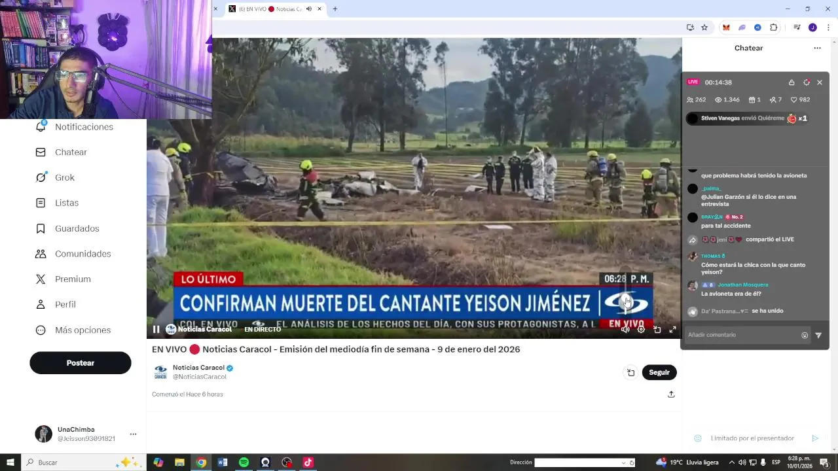Viewport: 838px width, 471px height.
Task: Open the UnaChimba profile avatar
Action: [x=43, y=434]
